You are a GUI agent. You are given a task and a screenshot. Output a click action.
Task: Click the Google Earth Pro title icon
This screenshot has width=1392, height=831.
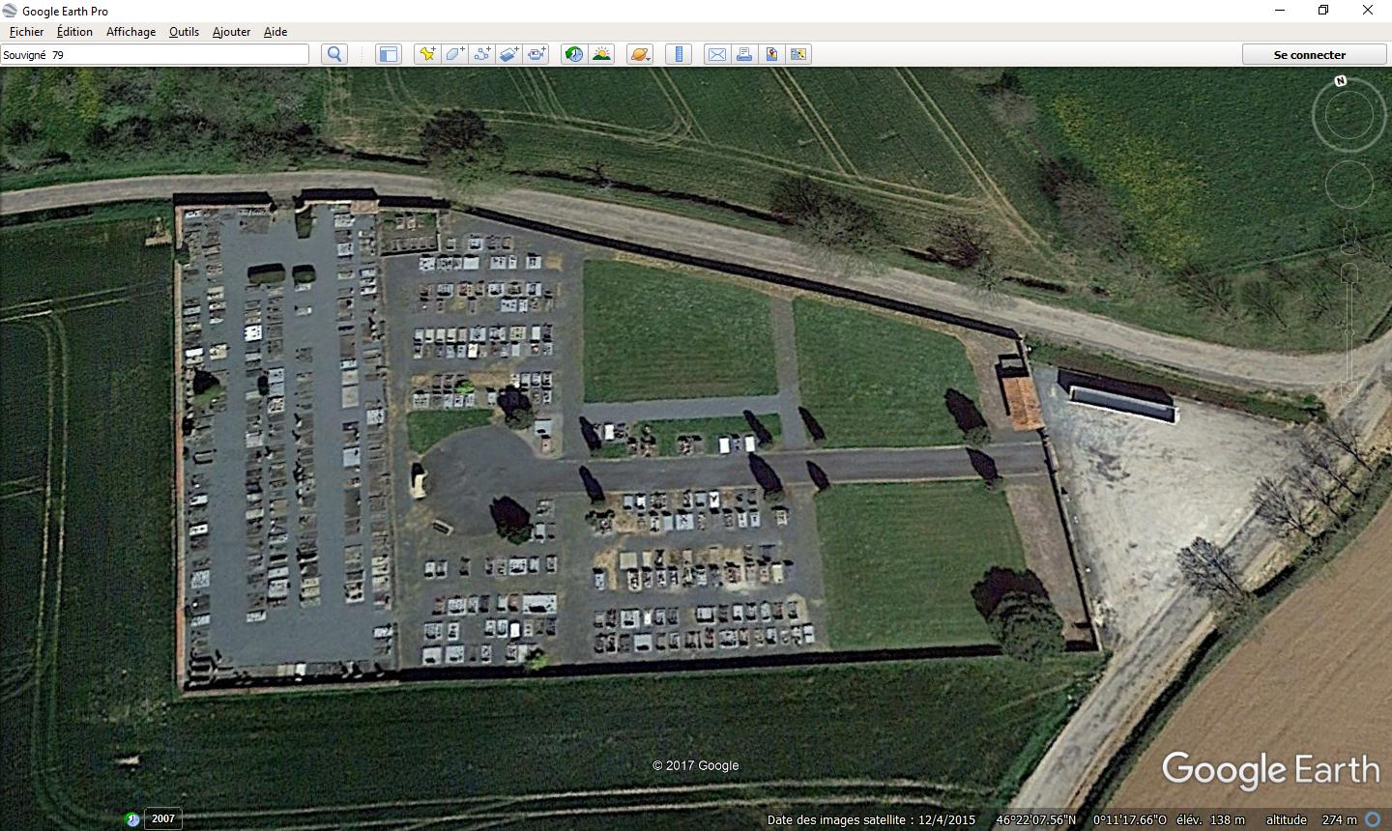pyautogui.click(x=10, y=11)
